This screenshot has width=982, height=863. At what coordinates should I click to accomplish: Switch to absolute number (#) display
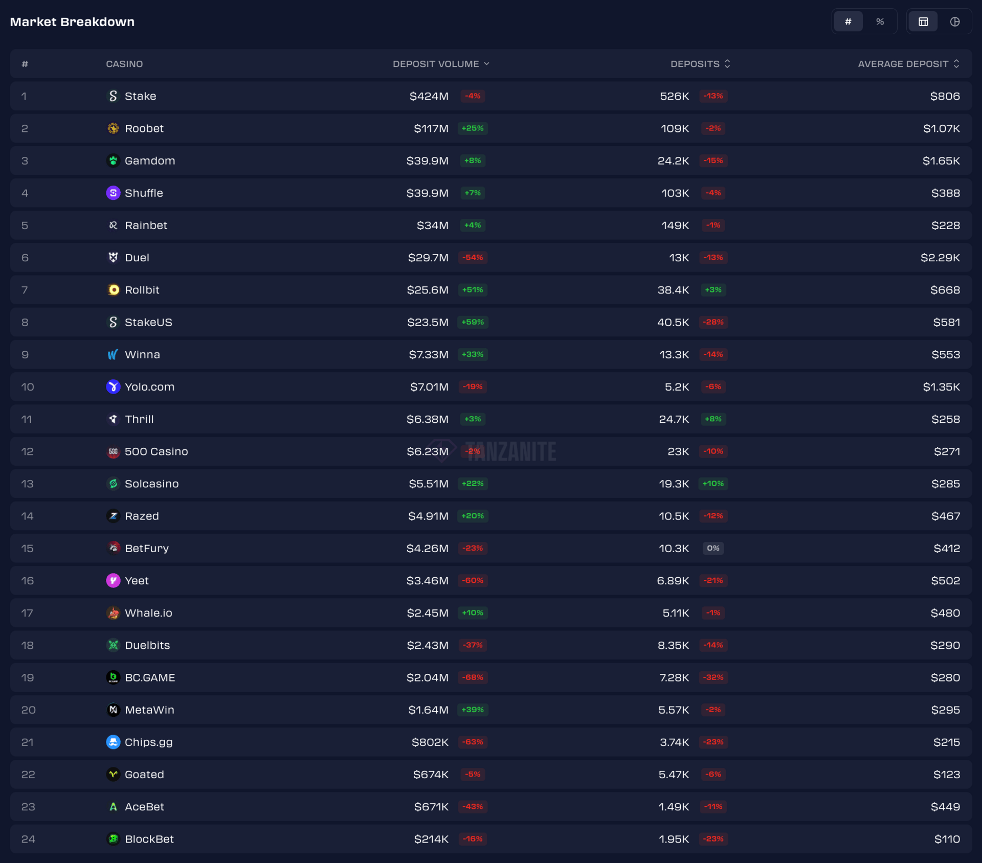[848, 21]
